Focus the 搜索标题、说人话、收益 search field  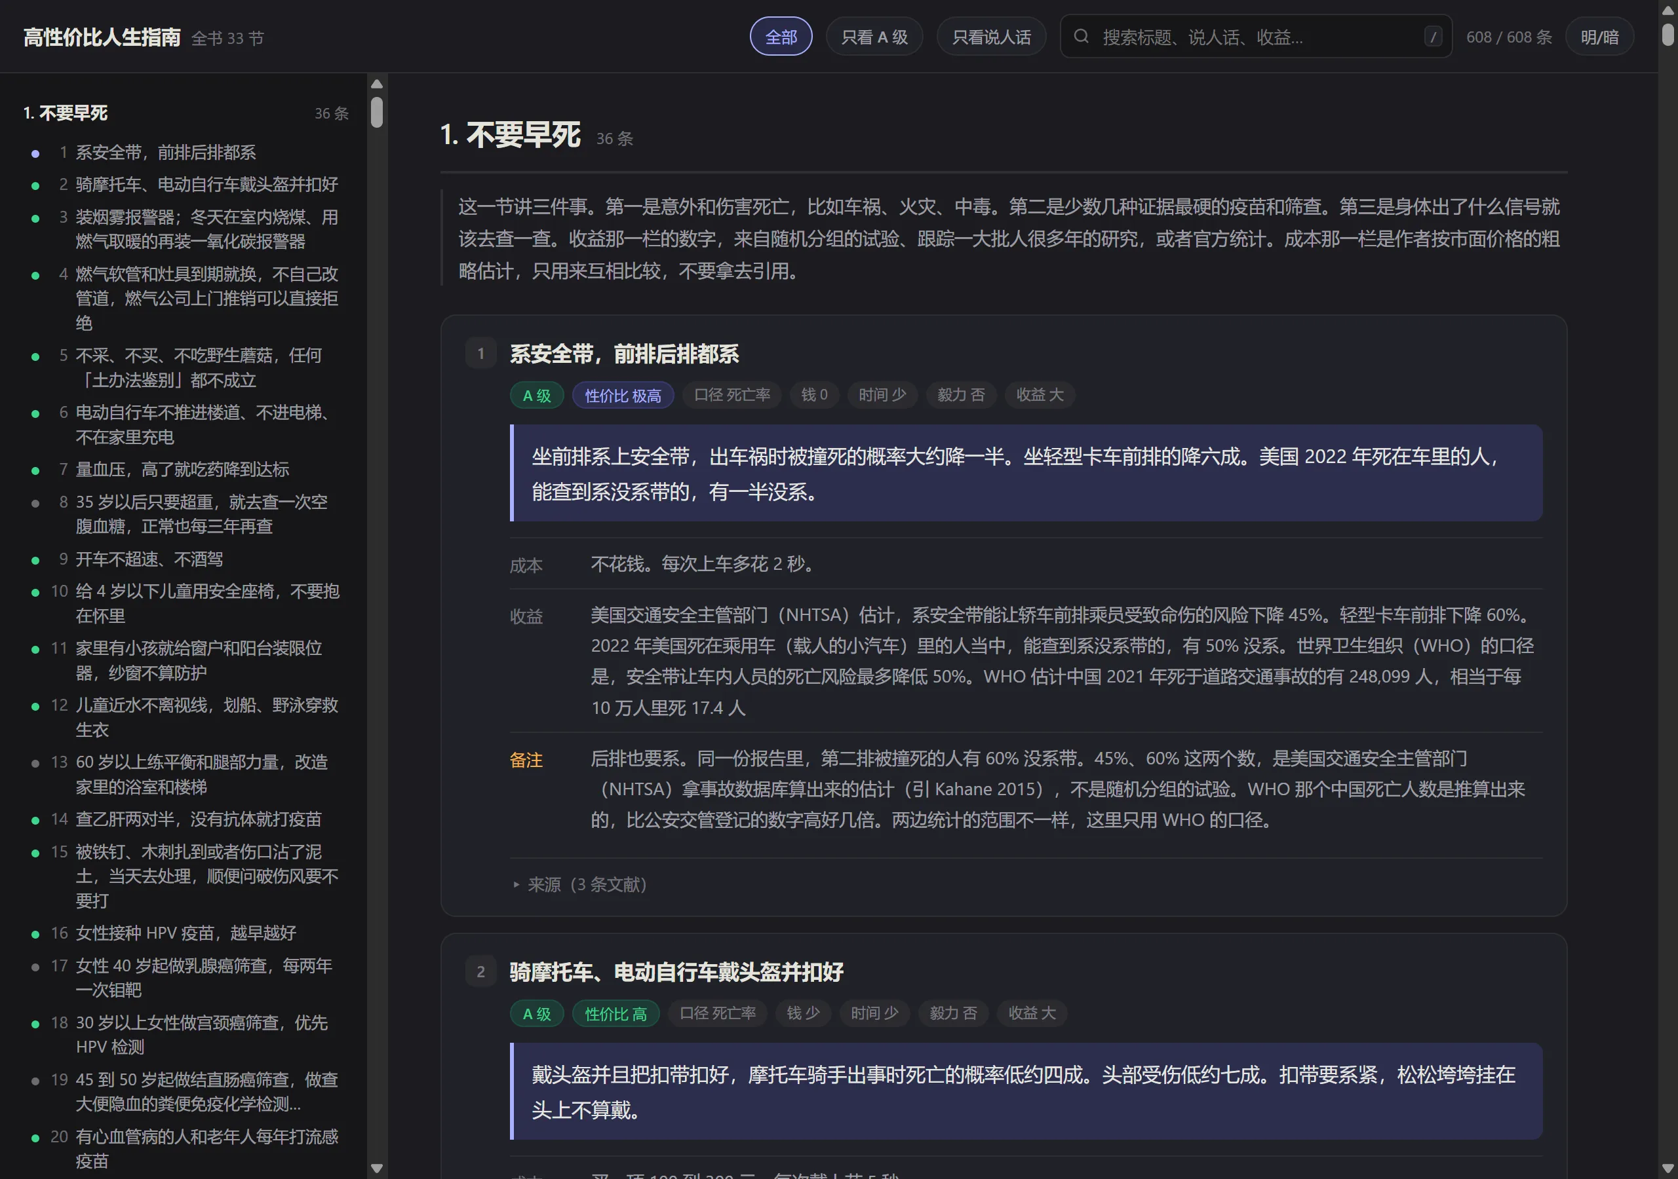(1256, 37)
